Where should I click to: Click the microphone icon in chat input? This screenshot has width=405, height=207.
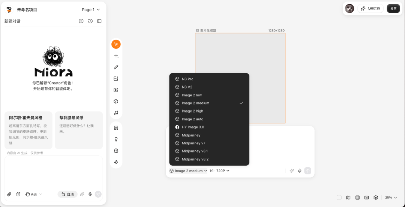[x=90, y=194]
